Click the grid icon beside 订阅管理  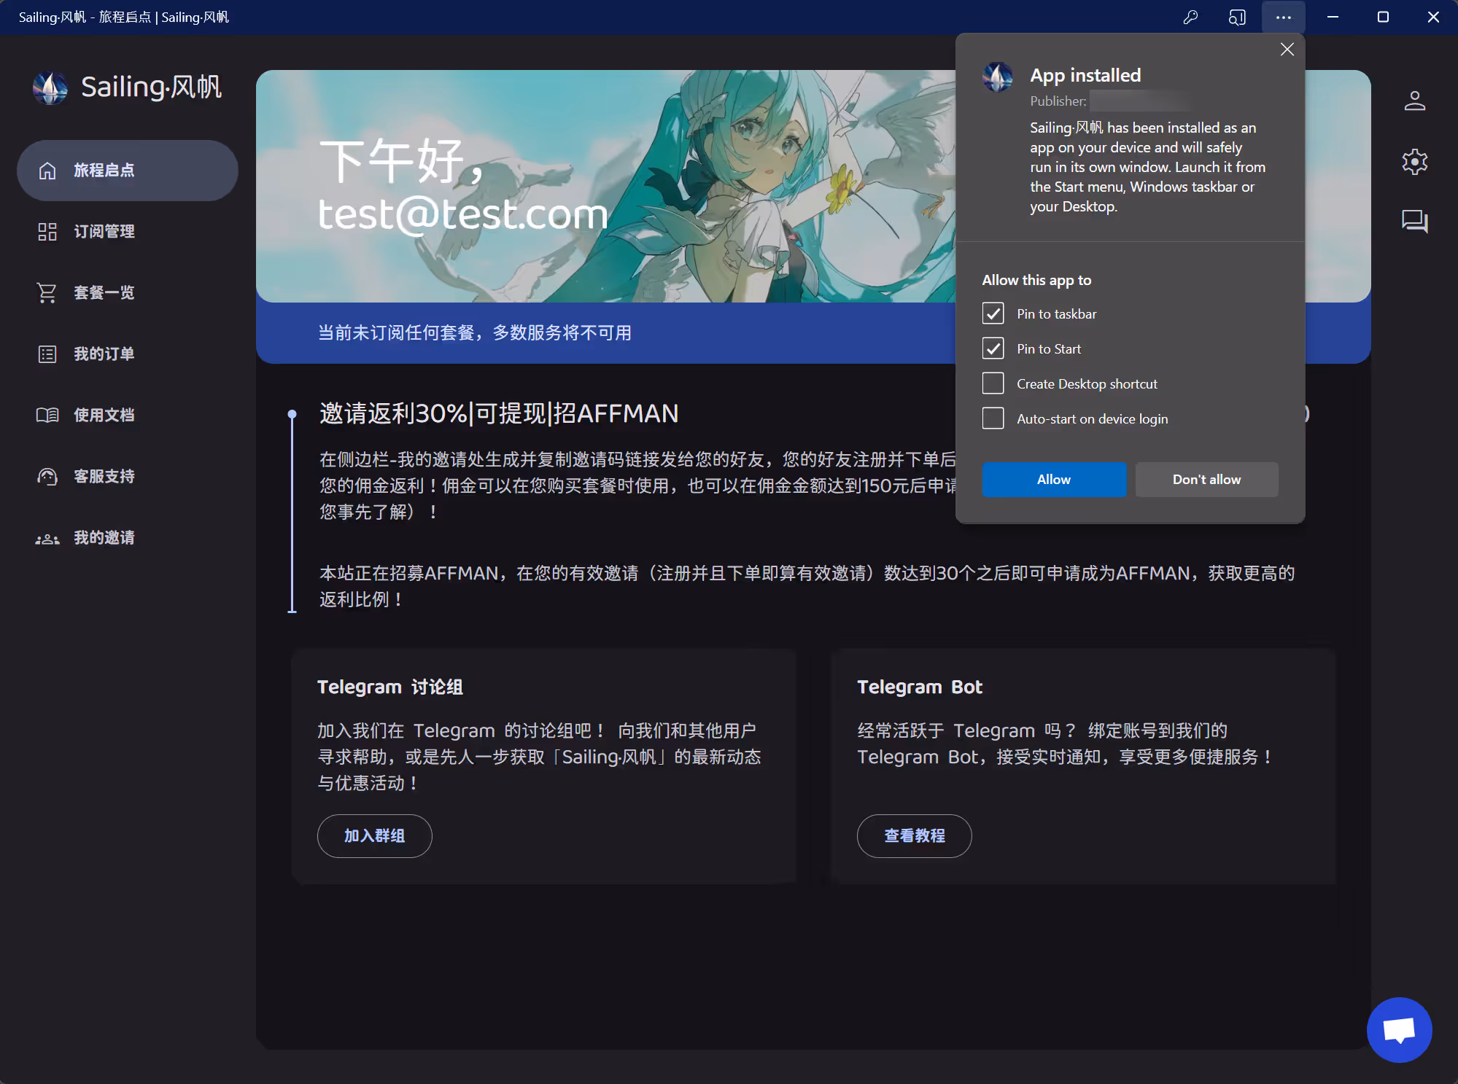[47, 232]
